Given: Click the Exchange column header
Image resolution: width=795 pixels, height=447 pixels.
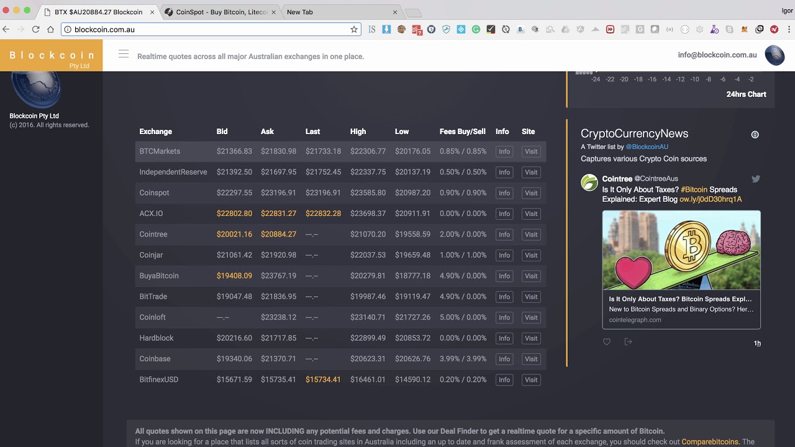Looking at the screenshot, I should point(156,132).
